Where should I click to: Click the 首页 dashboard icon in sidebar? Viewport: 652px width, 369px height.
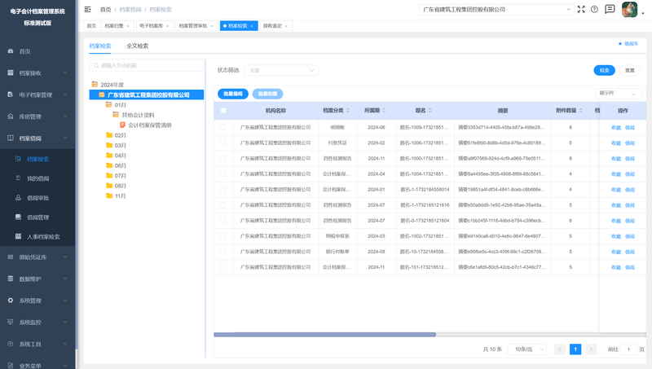pos(11,51)
